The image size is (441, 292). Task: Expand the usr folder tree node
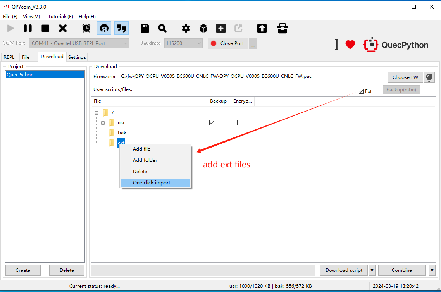point(103,123)
